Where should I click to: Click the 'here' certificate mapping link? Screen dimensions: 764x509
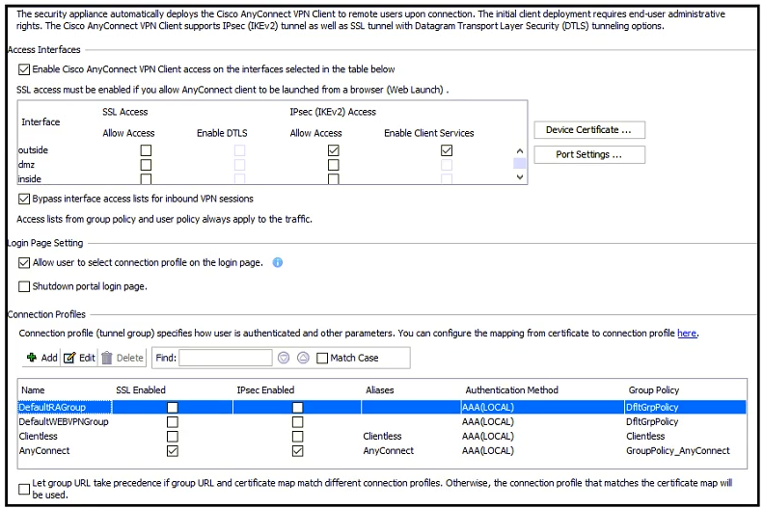tap(686, 334)
